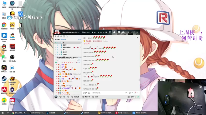The image size is (206, 115).
Task: Select first entry in mic queue
Action: [68, 43]
